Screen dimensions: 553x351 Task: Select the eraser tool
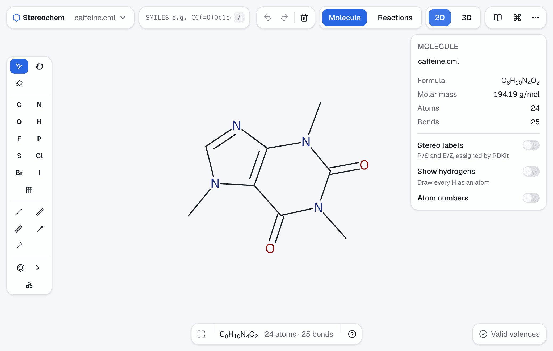pyautogui.click(x=19, y=83)
